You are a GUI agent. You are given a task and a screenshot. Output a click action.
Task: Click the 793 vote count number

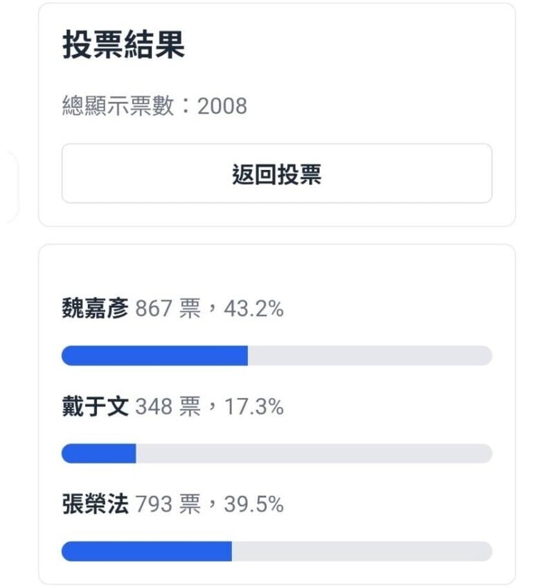coord(154,504)
